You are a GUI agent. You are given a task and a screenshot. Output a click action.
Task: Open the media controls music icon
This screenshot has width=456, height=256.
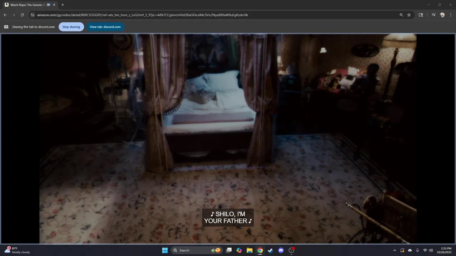click(x=434, y=15)
